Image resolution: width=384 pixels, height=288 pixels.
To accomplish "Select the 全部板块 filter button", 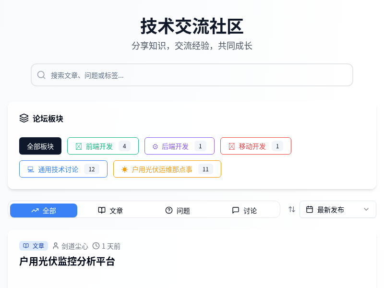I will pyautogui.click(x=40, y=146).
